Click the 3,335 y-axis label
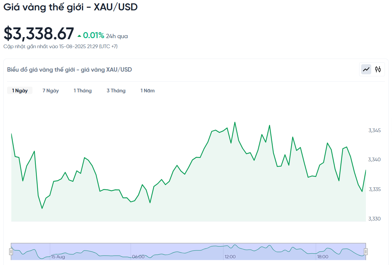Screen dimensions: 392x265 tap(375, 189)
